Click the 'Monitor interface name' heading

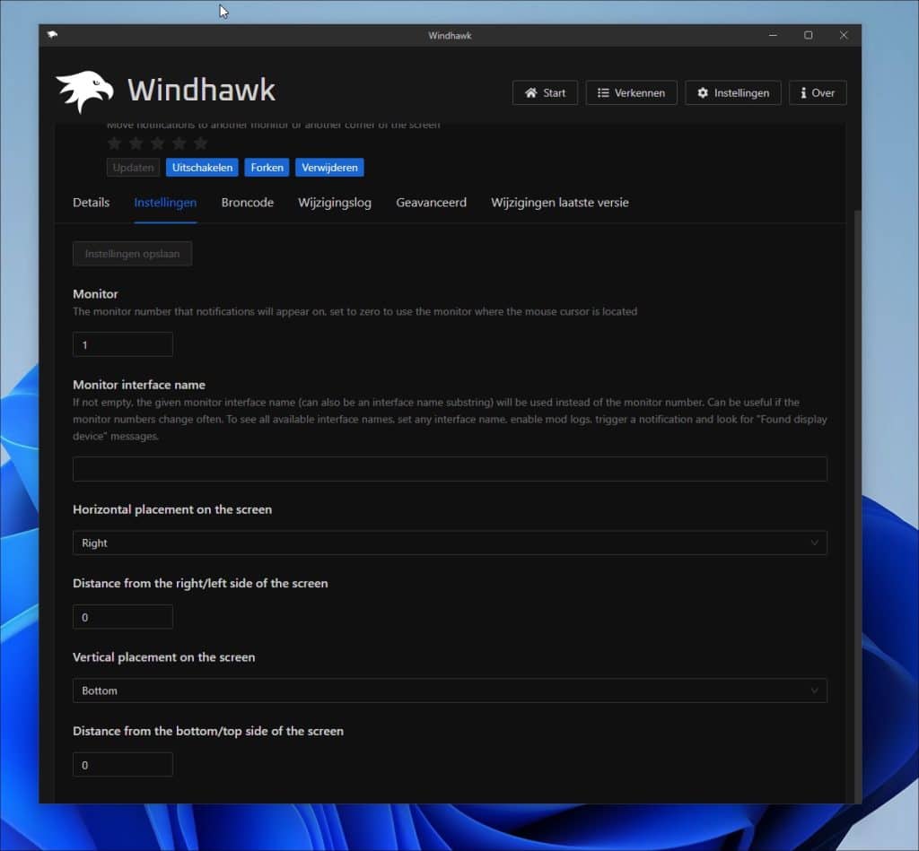point(139,385)
